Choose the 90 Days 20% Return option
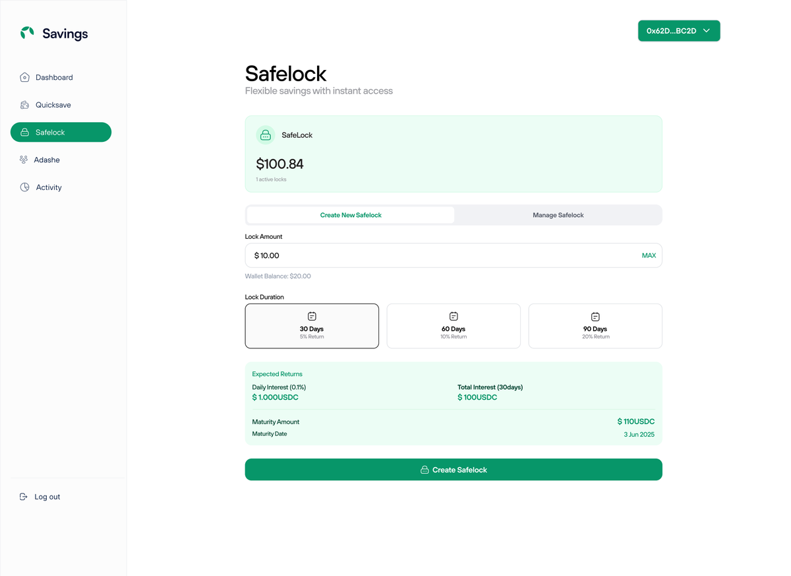The image size is (791, 576). point(595,326)
